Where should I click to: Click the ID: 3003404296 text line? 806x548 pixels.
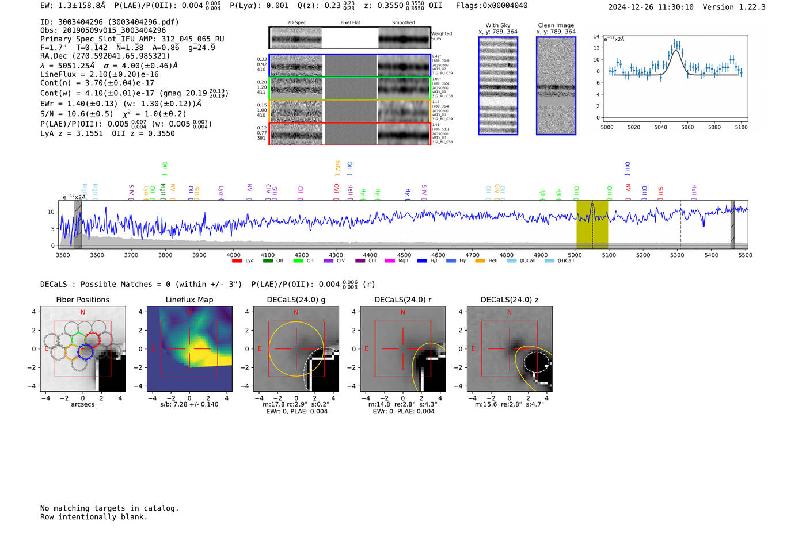click(x=109, y=22)
